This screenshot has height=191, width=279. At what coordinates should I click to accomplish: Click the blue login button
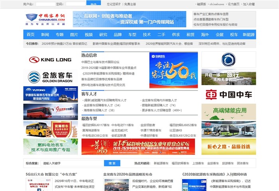pos(94,3)
